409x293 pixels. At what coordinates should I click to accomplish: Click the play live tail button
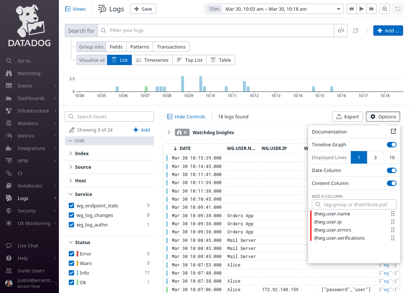362,9
